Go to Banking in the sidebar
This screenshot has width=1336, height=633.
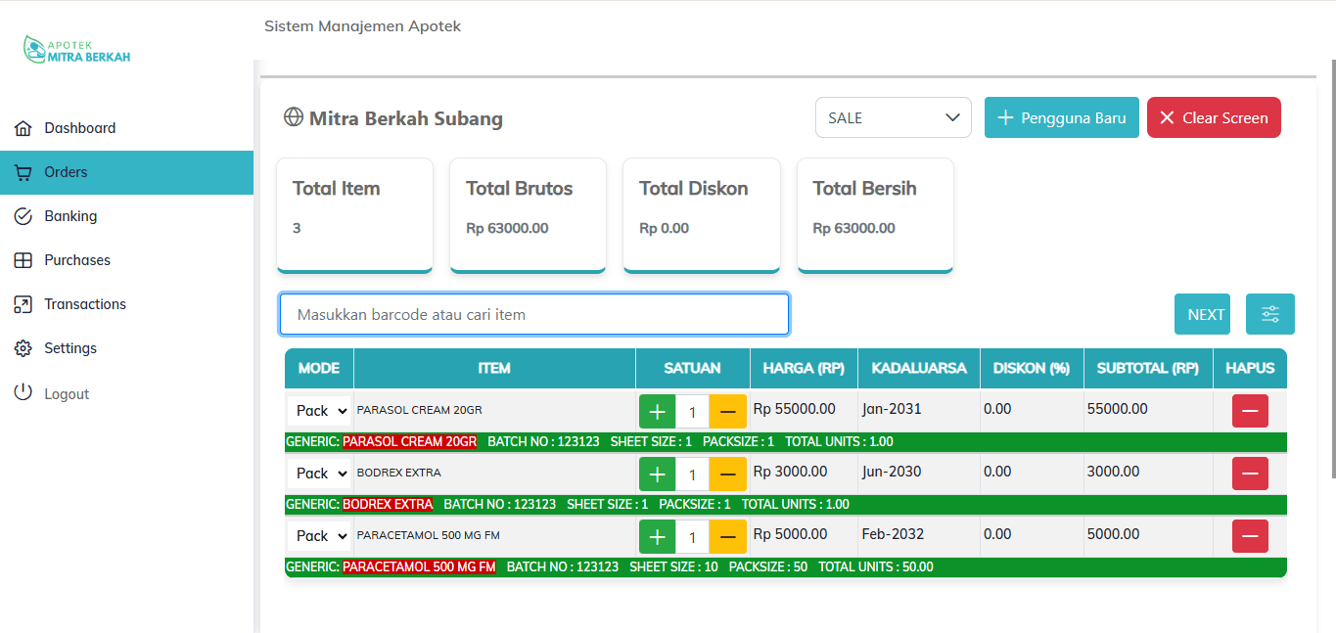pos(70,216)
